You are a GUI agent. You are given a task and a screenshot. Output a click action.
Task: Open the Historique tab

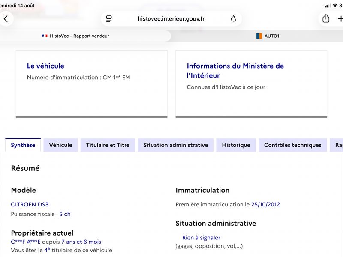click(x=236, y=145)
